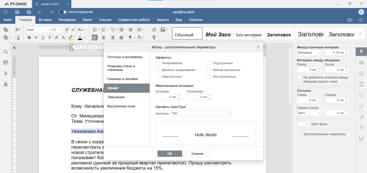Decrease indent icon
Image resolution: width=367 pixels, height=173 pixels.
tap(121, 30)
